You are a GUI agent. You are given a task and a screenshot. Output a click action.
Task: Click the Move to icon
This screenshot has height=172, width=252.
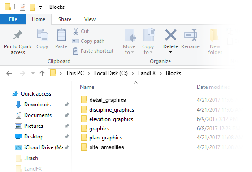point(130,35)
